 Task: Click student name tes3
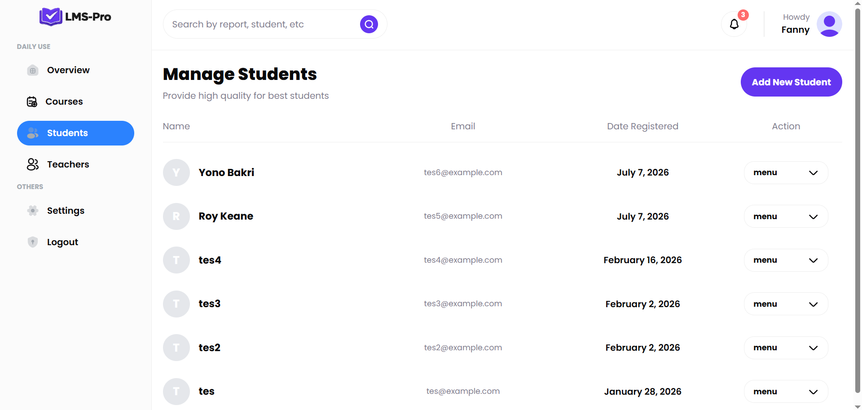click(x=209, y=304)
